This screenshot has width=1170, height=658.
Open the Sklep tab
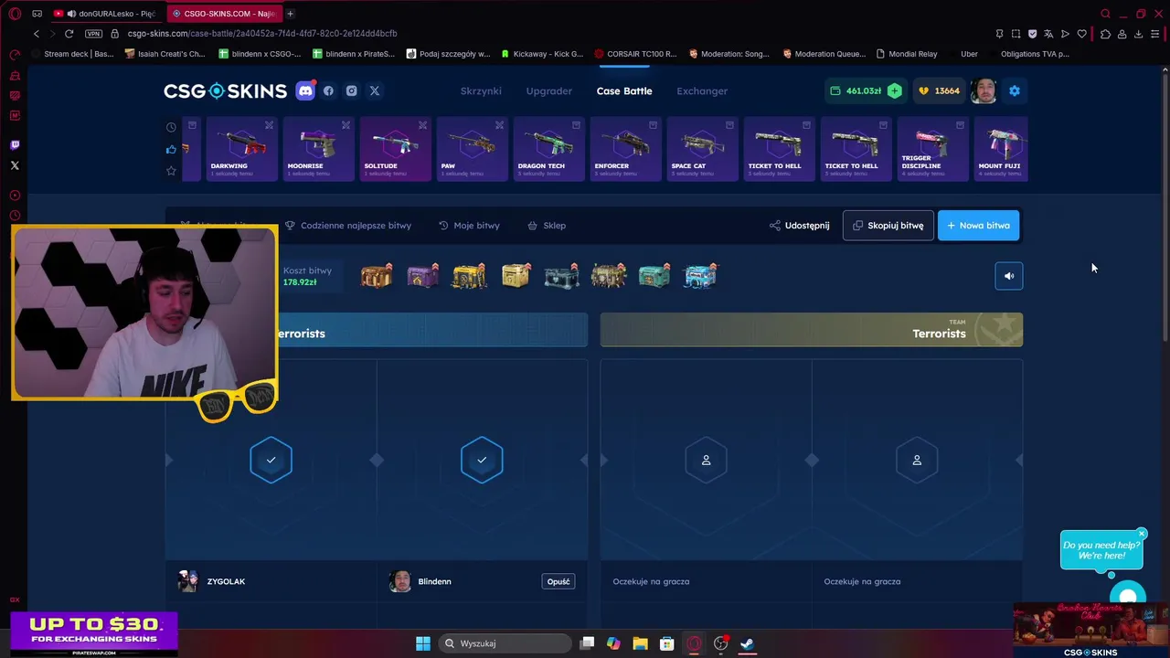[547, 225]
